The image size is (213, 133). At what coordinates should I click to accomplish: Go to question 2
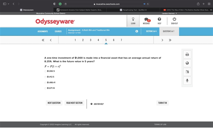[x=83, y=40]
